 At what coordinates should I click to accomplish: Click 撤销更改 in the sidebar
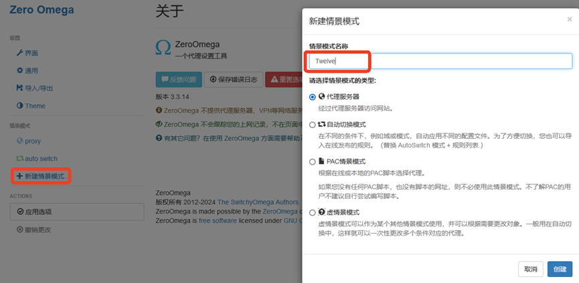point(34,230)
